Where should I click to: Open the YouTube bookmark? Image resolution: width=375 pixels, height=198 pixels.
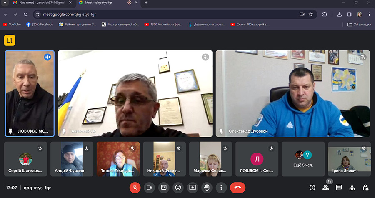[12, 25]
